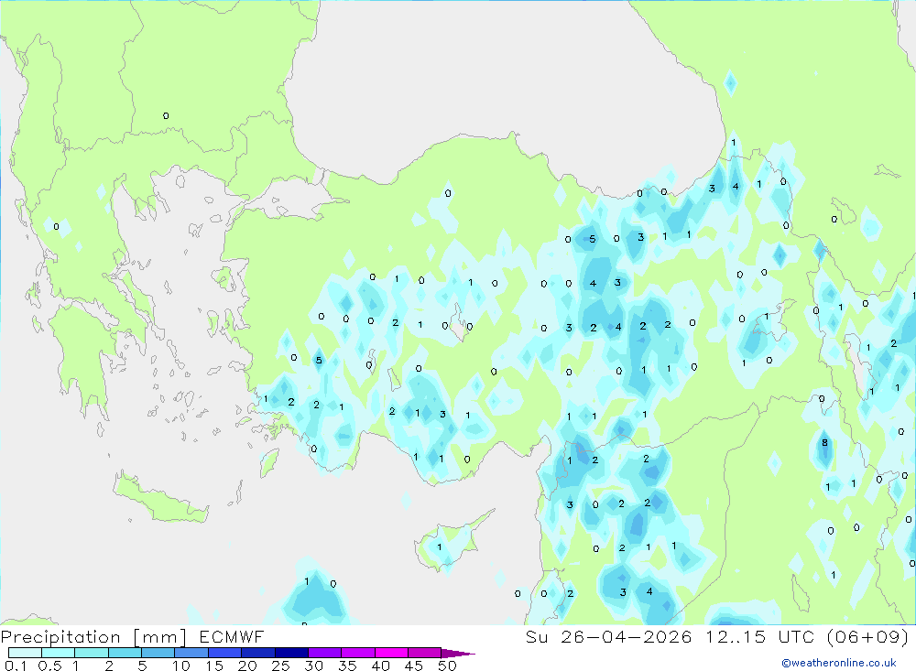916x671 pixels.
Task: Click the '20' legend scale label
Action: [x=247, y=666]
